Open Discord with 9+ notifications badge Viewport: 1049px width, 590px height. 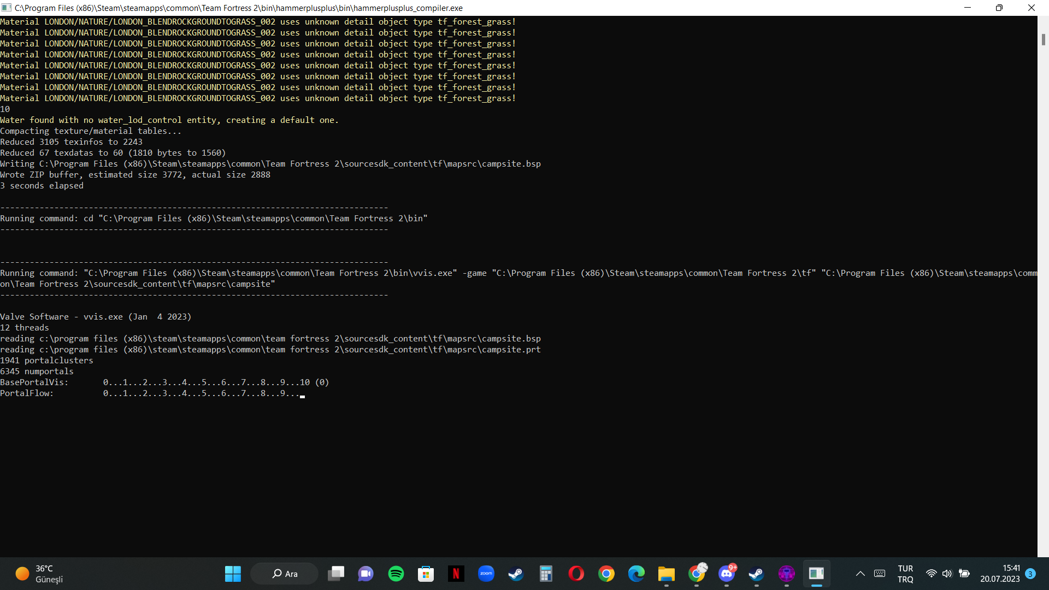point(727,574)
